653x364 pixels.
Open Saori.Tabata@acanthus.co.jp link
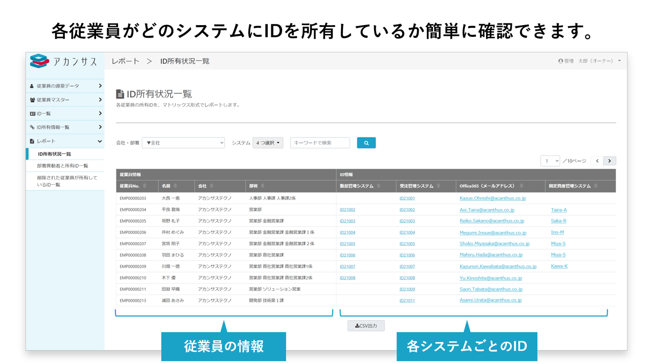point(491,289)
